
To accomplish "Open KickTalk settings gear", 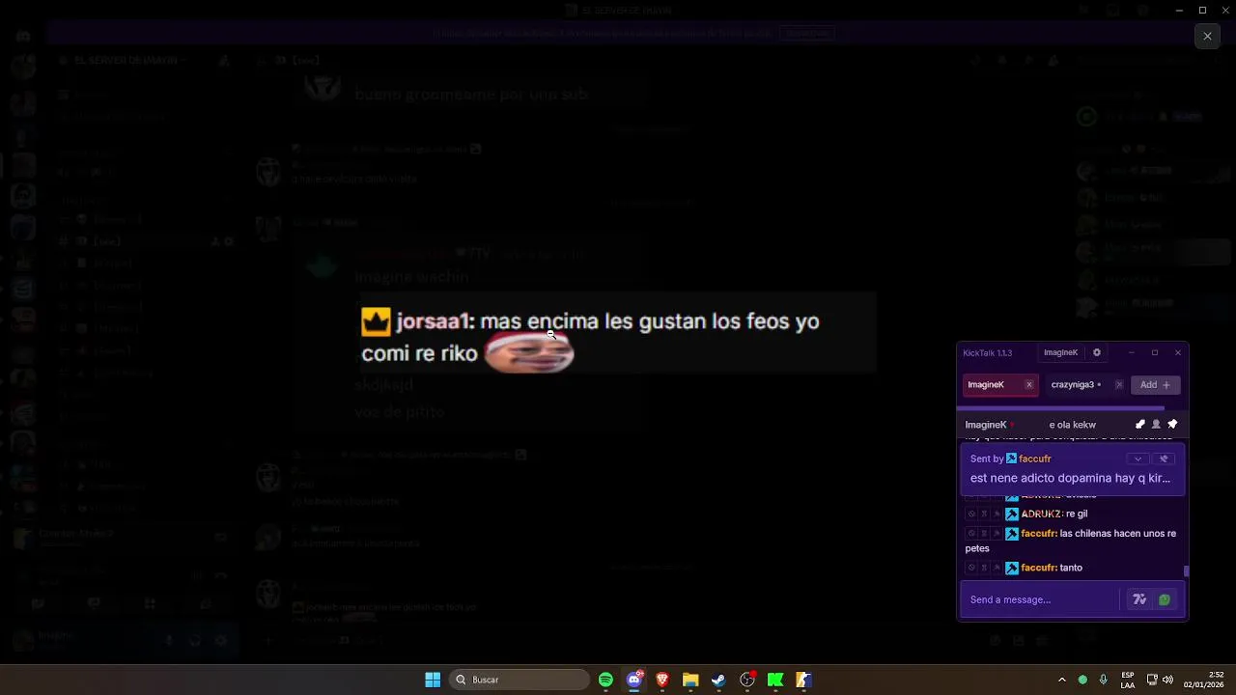I will pyautogui.click(x=1096, y=352).
